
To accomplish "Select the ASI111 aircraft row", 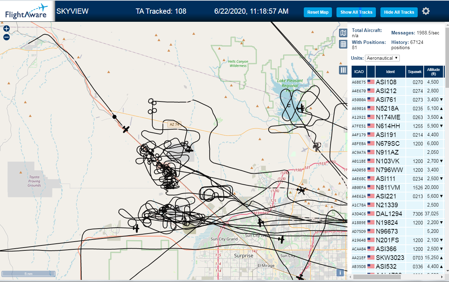I will 398,179.
